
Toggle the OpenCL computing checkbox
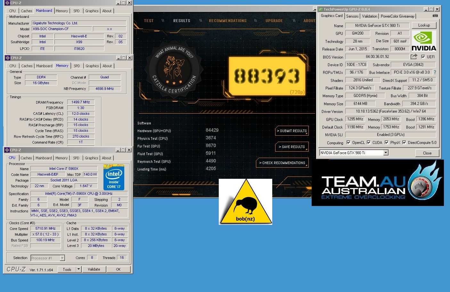point(348,143)
